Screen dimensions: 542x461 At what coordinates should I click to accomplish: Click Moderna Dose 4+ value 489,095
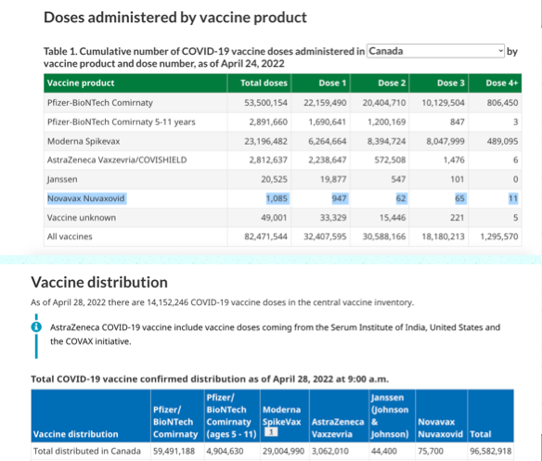(502, 141)
